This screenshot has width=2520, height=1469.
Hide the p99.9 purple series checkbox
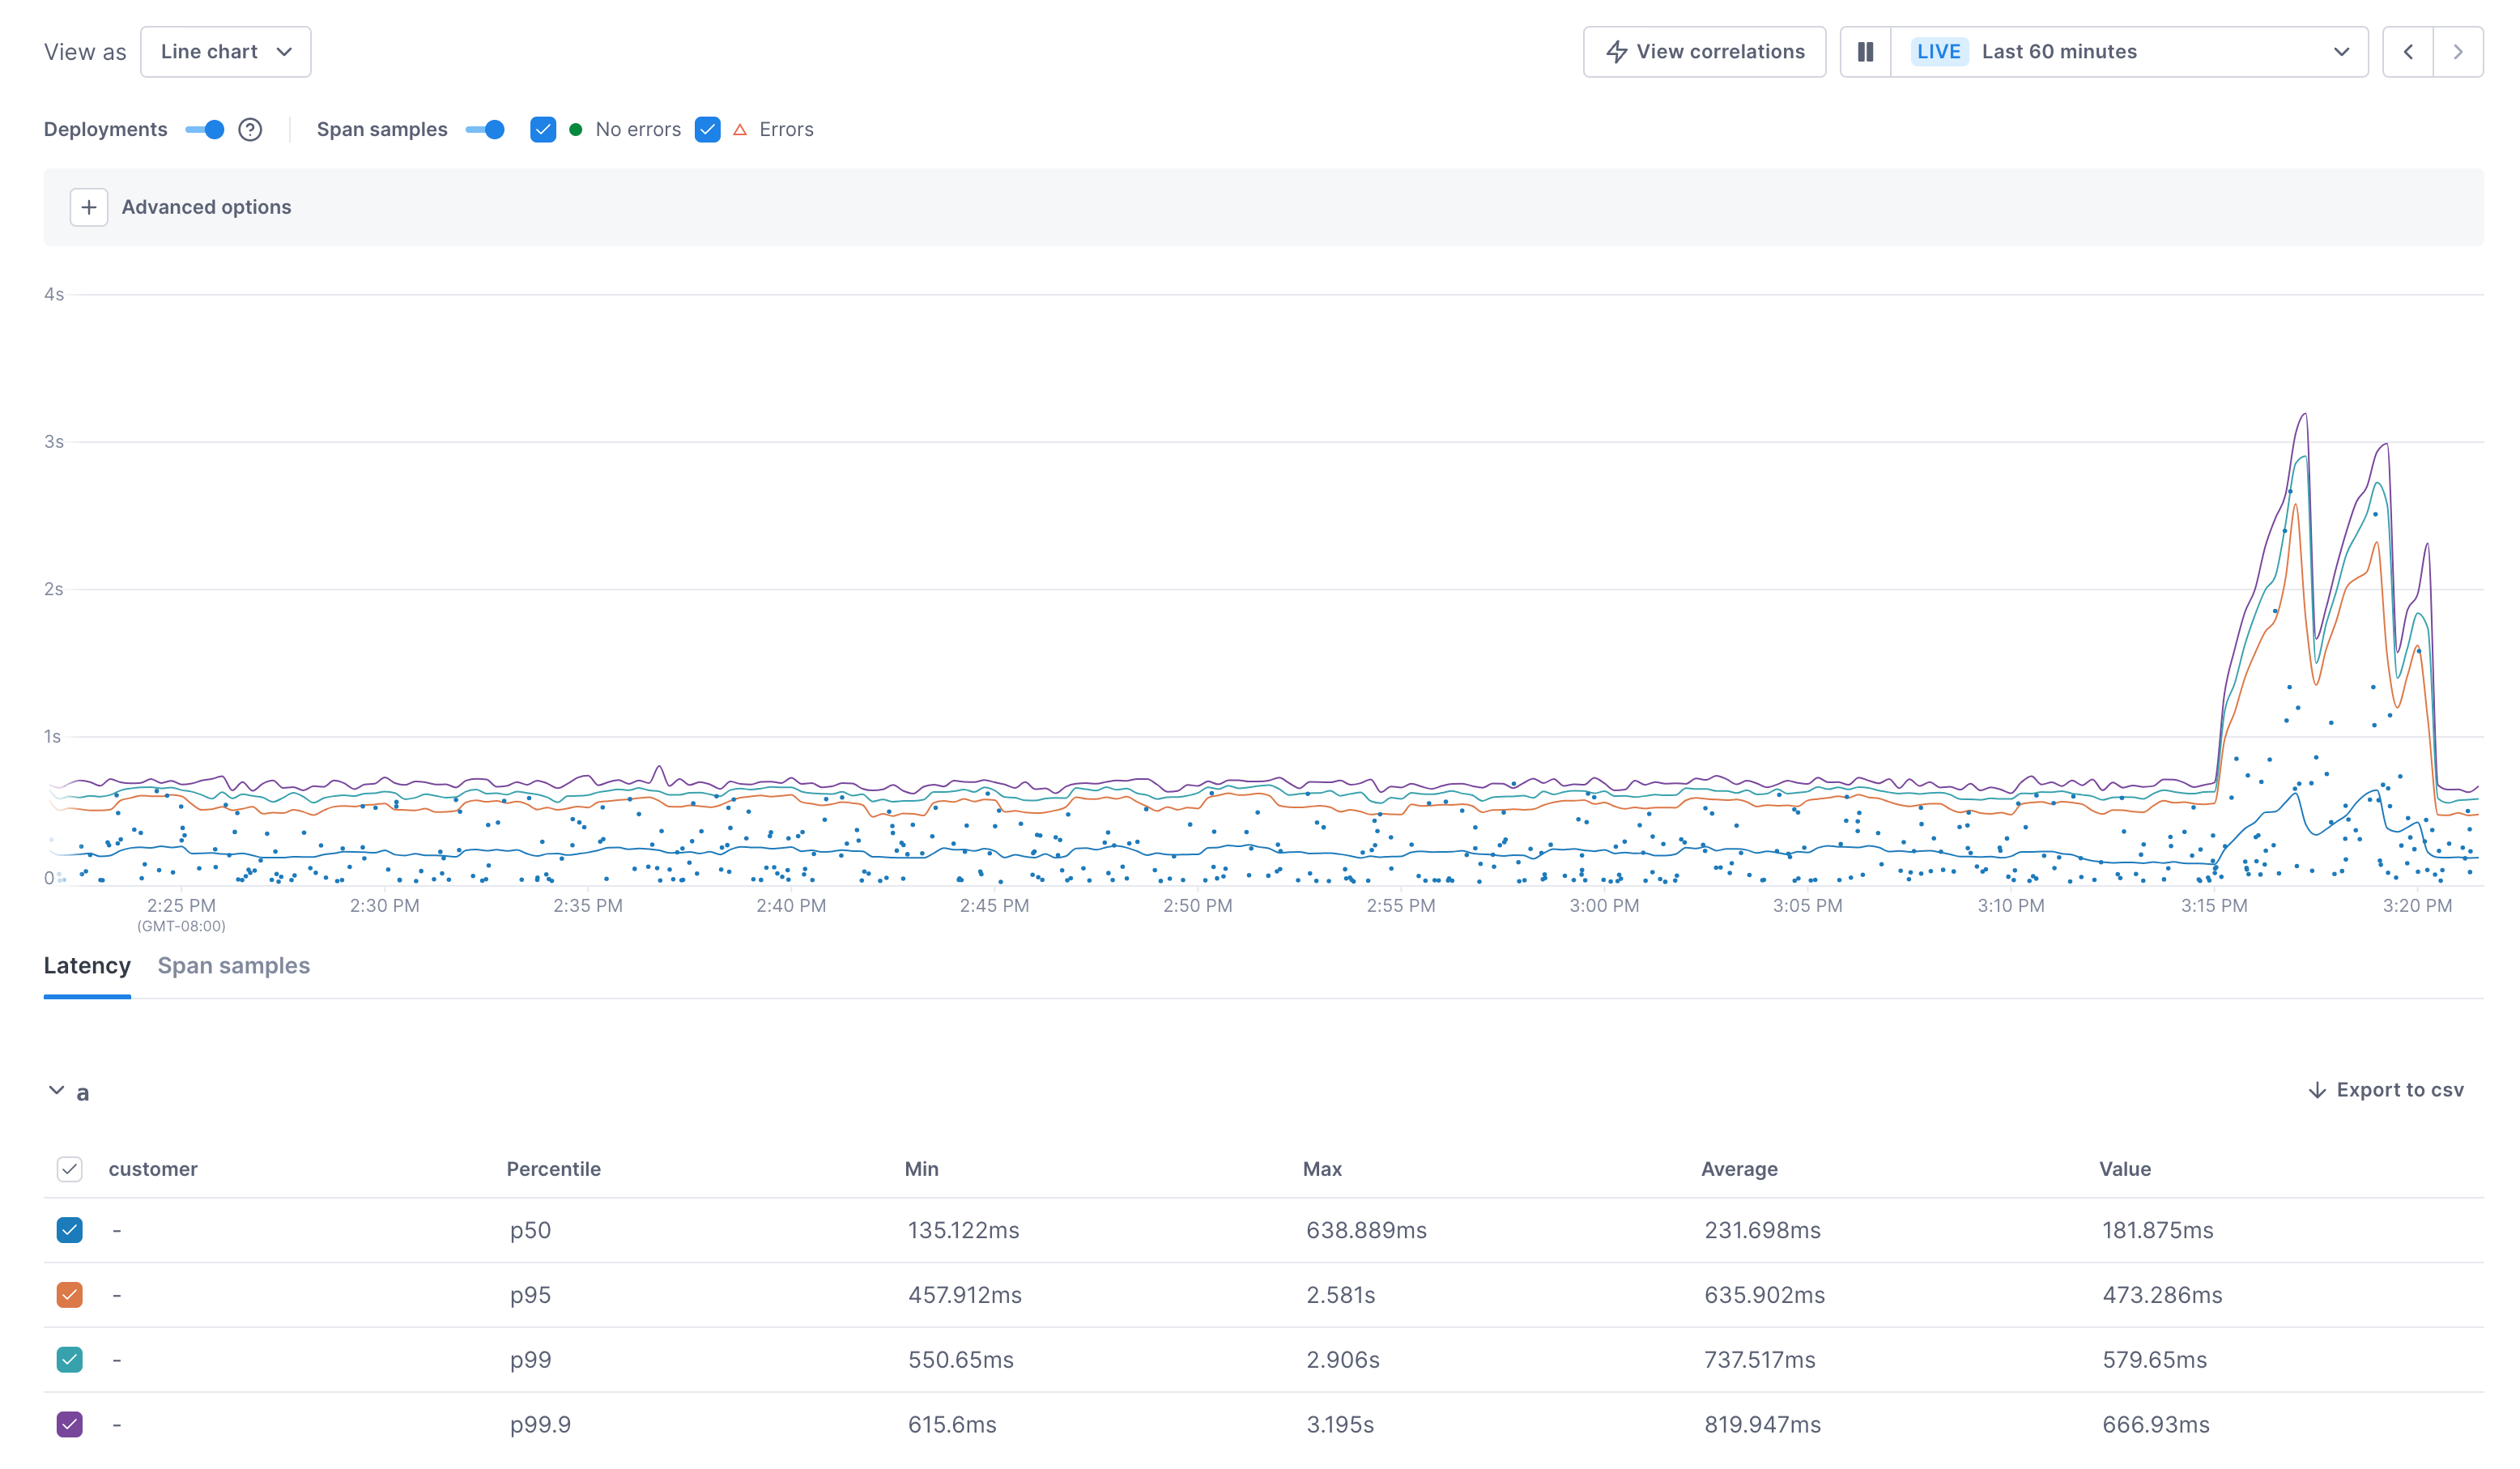coord(70,1424)
